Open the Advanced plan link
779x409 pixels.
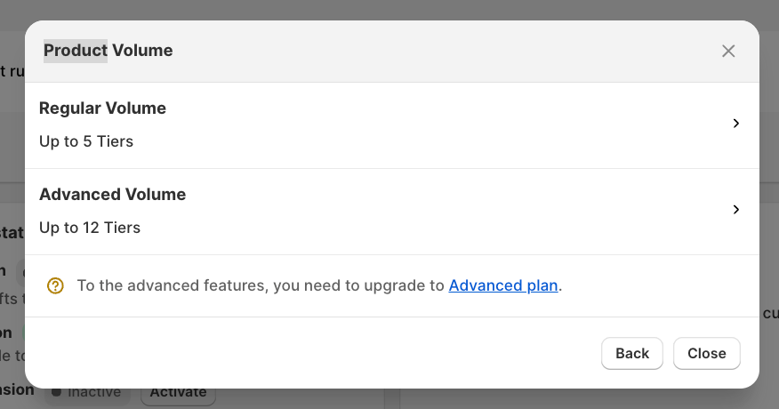coord(503,285)
